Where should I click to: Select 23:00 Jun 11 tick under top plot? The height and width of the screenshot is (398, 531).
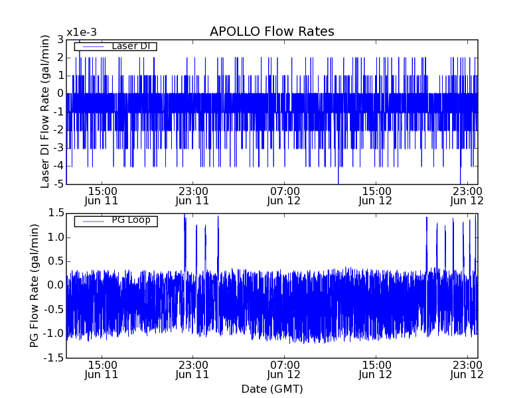(x=192, y=195)
